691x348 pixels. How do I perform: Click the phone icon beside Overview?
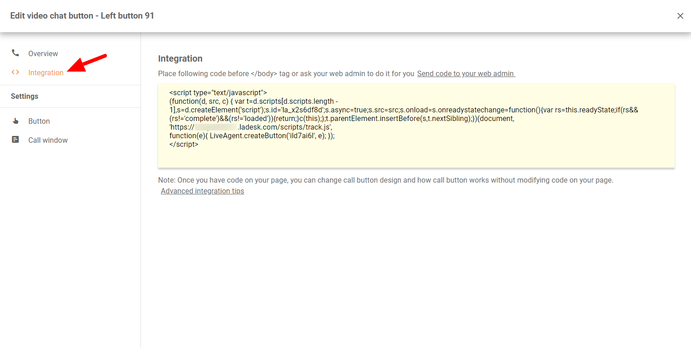(15, 53)
